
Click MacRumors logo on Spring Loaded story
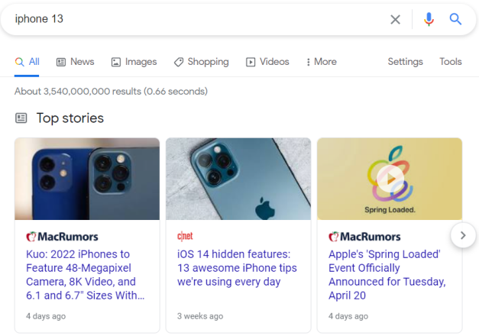click(364, 237)
